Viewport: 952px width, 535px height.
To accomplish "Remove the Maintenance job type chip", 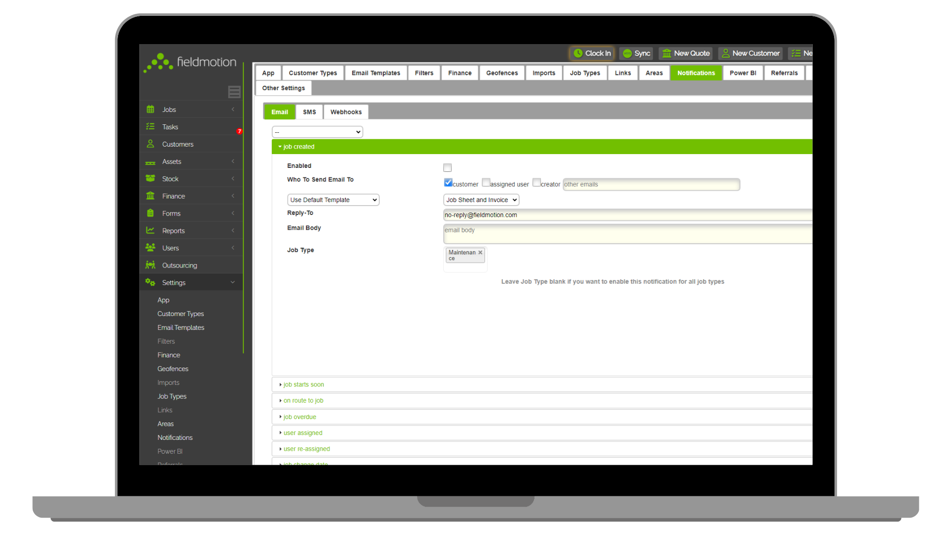I will tap(480, 251).
